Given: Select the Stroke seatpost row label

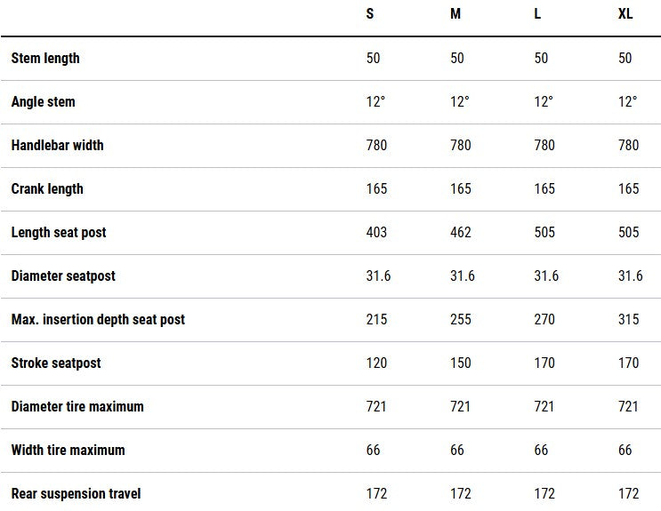Looking at the screenshot, I should coord(56,363).
